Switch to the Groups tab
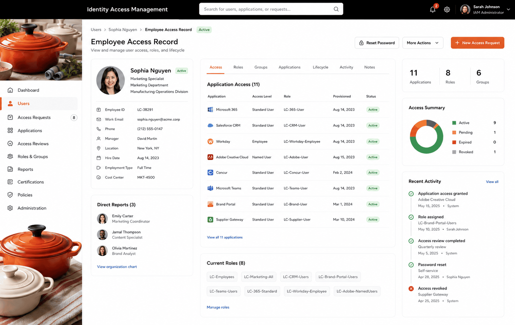This screenshot has width=515, height=325. pos(261,67)
